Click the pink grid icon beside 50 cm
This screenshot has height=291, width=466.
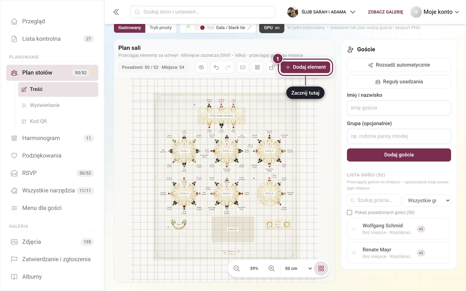pyautogui.click(x=321, y=268)
